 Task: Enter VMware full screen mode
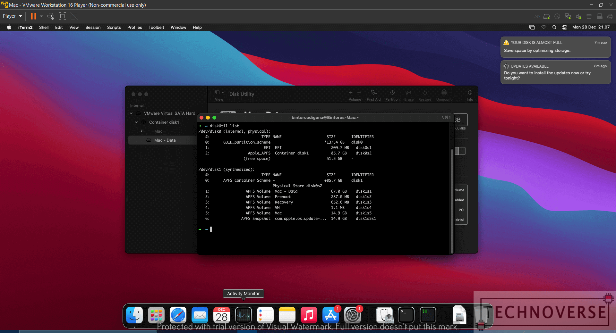coord(62,16)
